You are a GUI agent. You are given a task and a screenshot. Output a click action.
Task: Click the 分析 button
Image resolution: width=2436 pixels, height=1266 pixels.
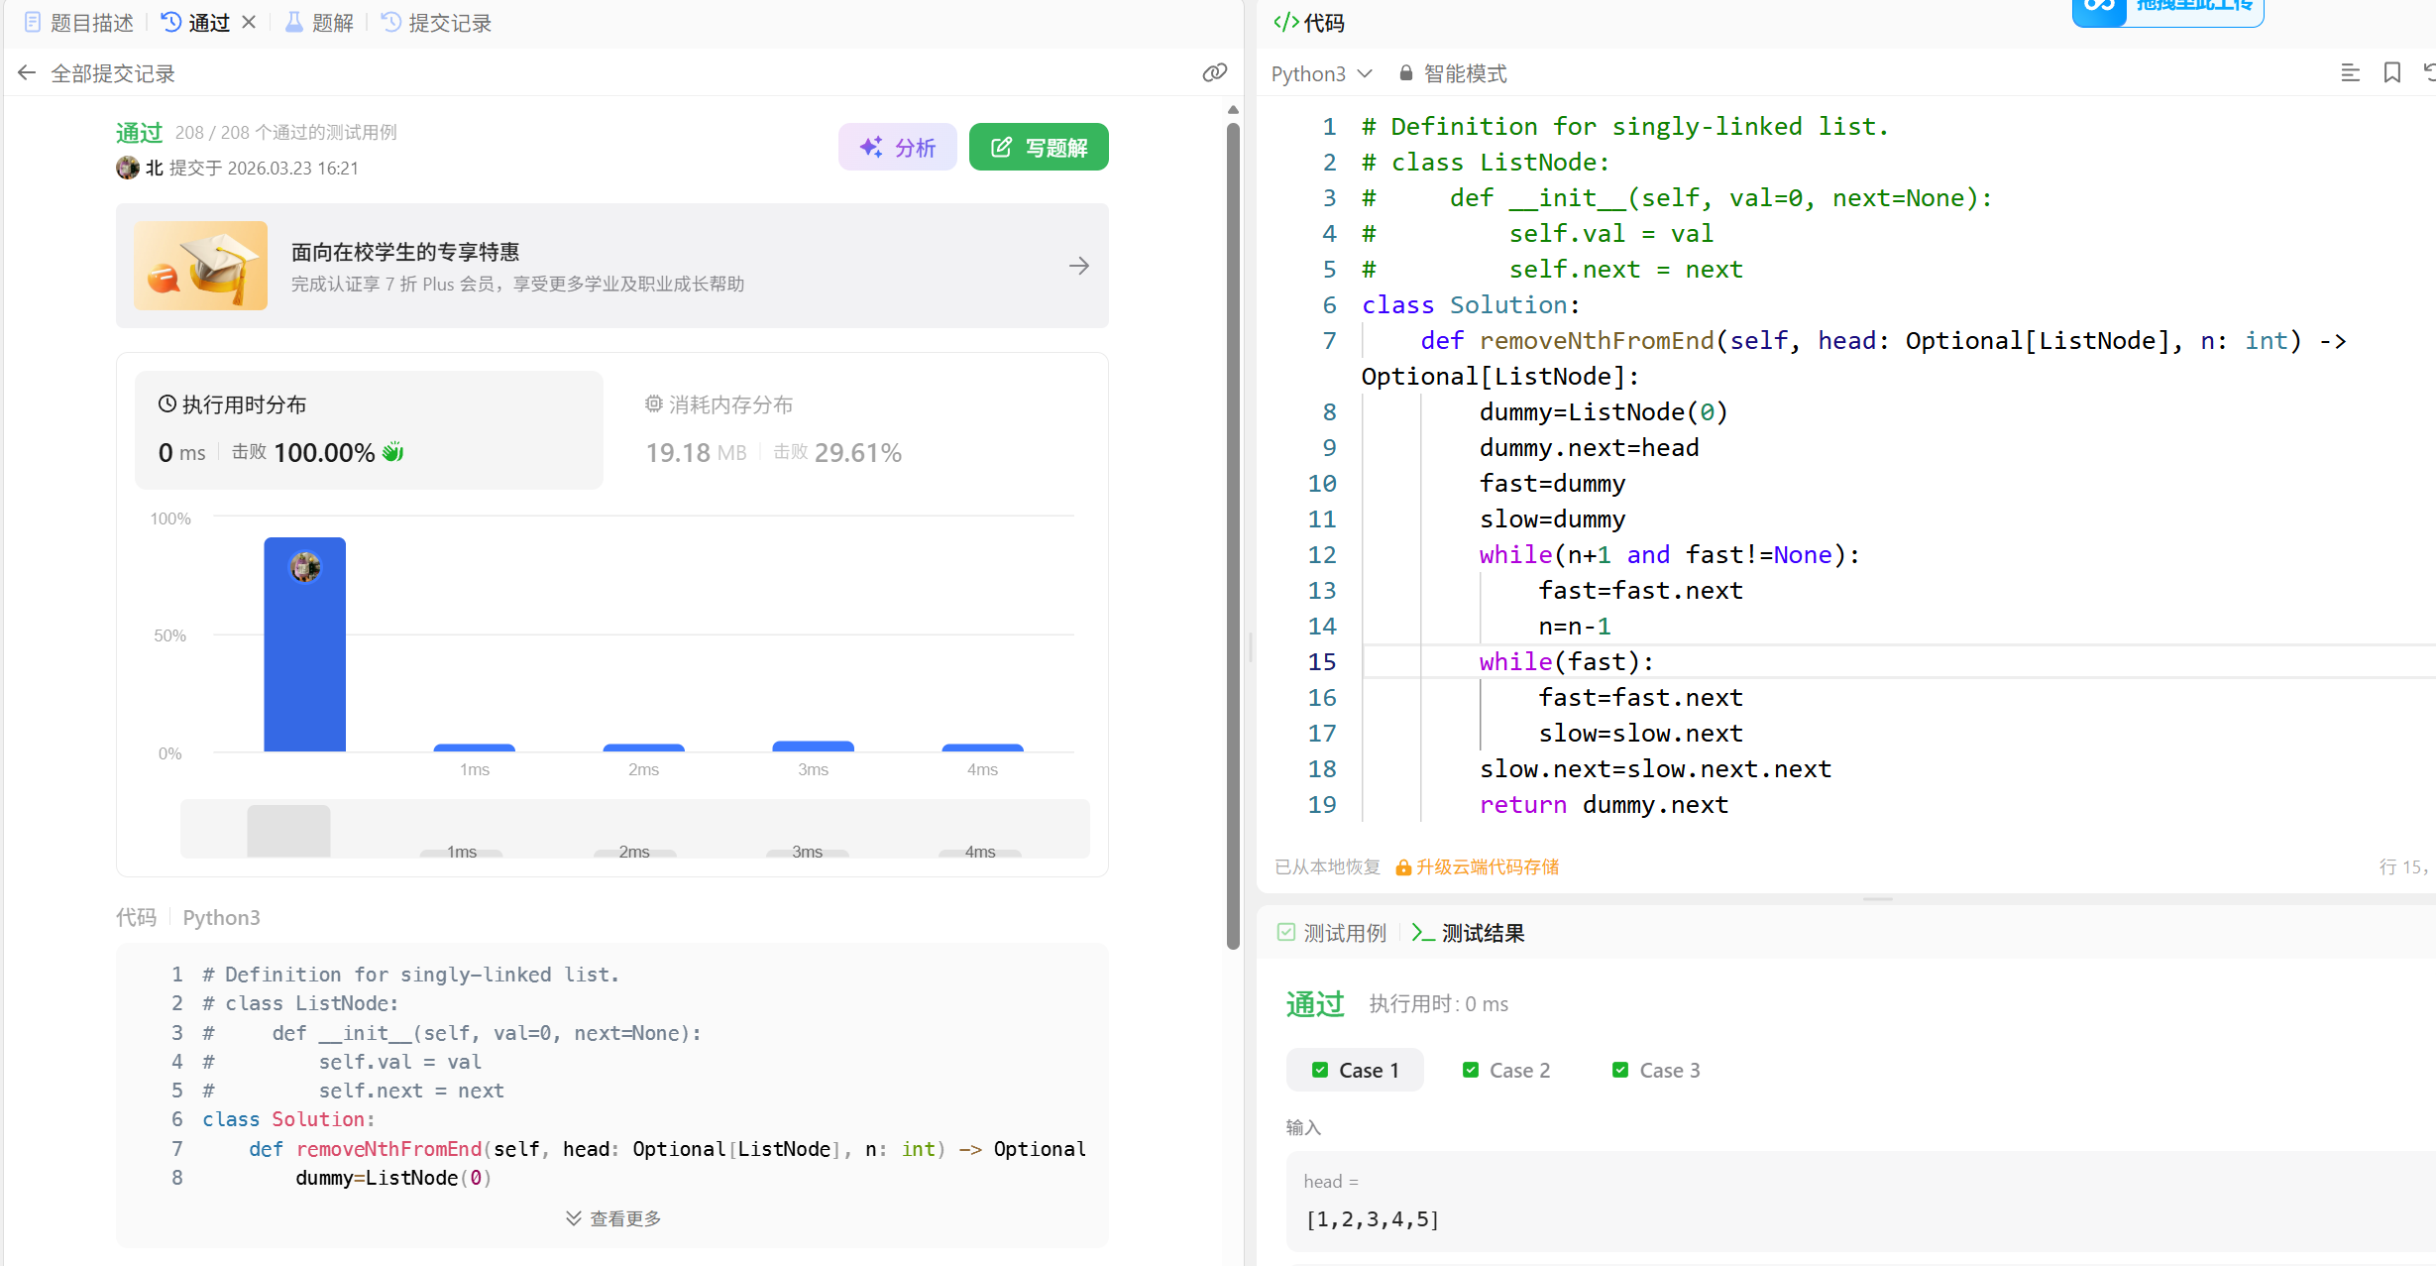897,148
